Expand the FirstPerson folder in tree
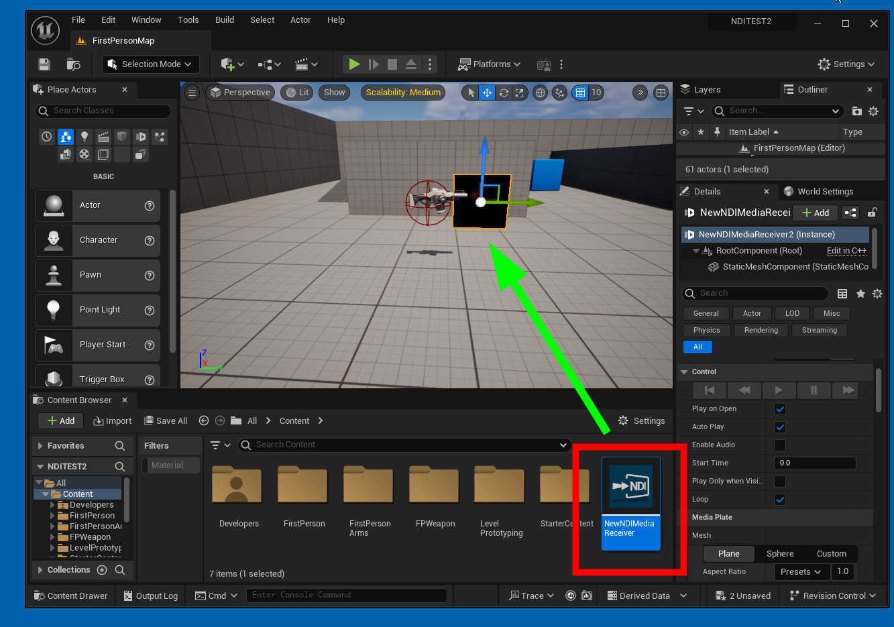 [x=53, y=516]
